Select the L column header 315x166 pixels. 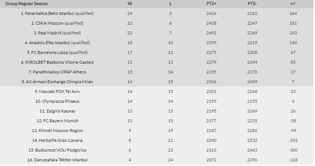coord(170,4)
